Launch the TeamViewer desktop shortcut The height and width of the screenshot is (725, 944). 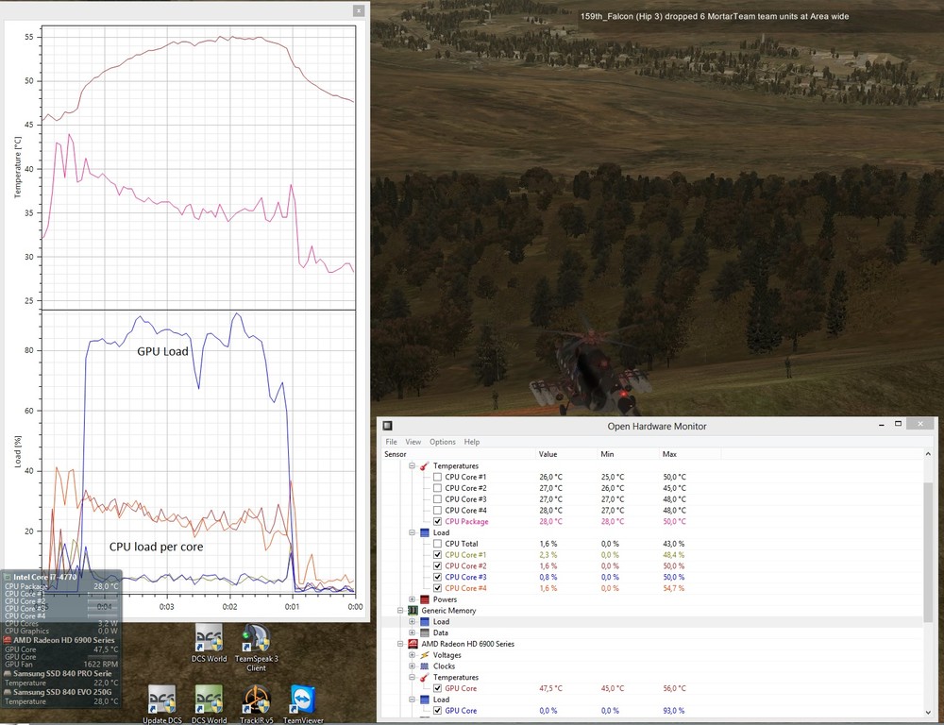303,700
